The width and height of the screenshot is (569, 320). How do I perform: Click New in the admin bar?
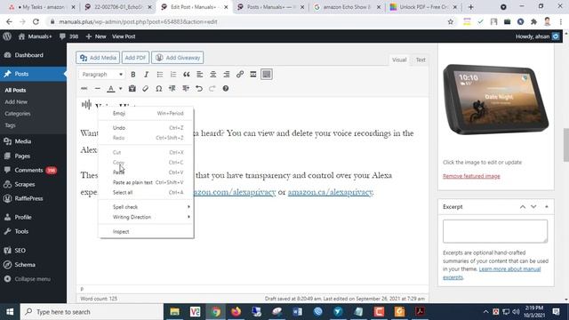pyautogui.click(x=96, y=36)
